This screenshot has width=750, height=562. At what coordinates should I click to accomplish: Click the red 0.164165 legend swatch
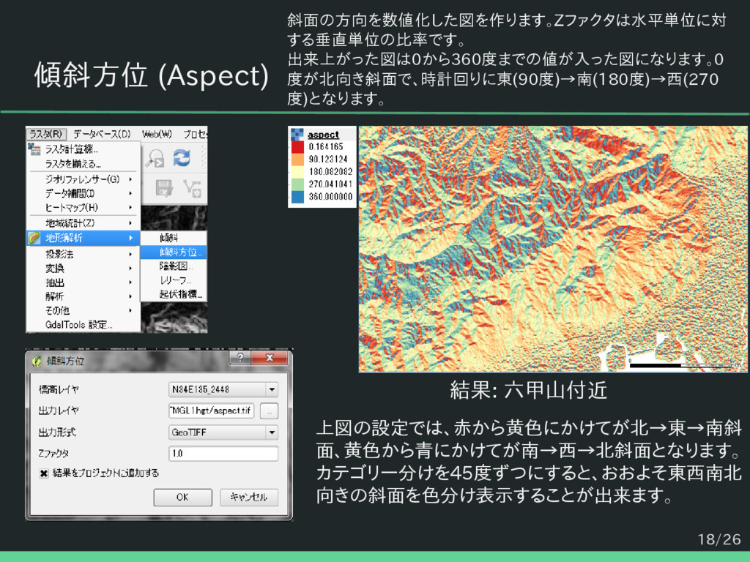coord(297,146)
